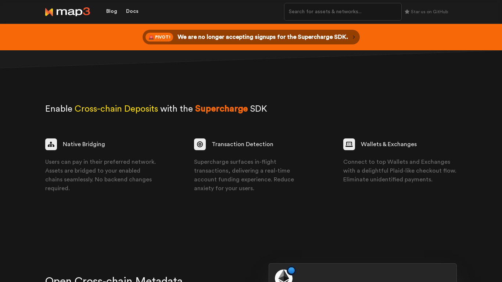This screenshot has height=282, width=502.
Task: Open Star us on GitHub link
Action: coord(426,12)
